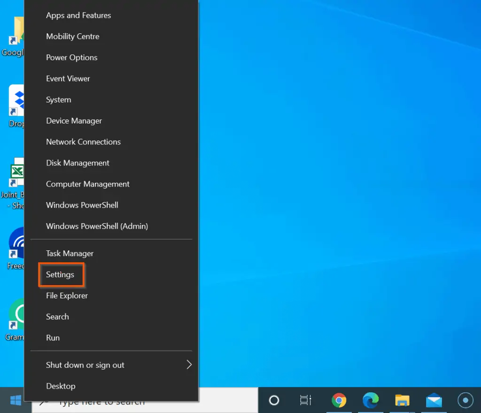Launch Windows PowerShell (Admin)
This screenshot has height=413, width=481.
tap(97, 226)
